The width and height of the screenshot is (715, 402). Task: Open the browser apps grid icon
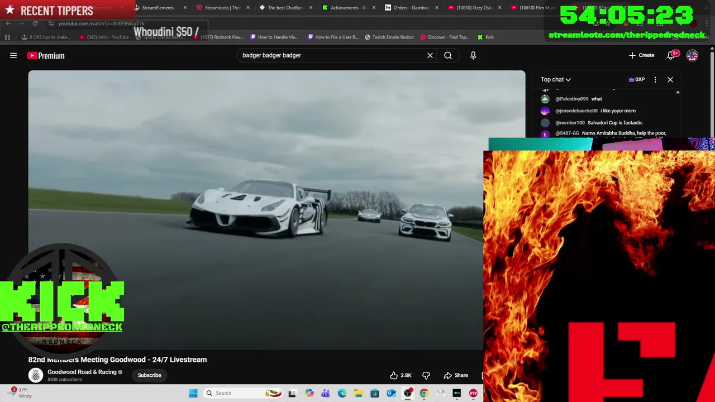pyautogui.click(x=7, y=37)
